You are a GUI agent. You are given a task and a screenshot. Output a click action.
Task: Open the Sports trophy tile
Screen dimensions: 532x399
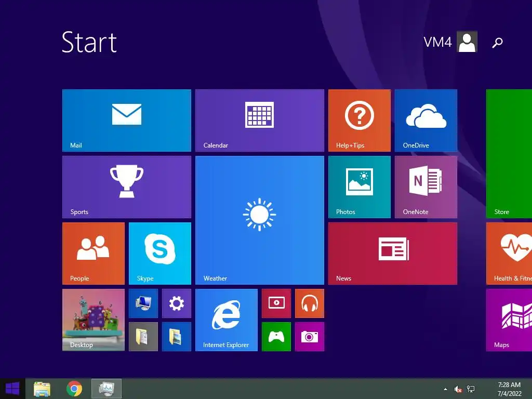(127, 187)
